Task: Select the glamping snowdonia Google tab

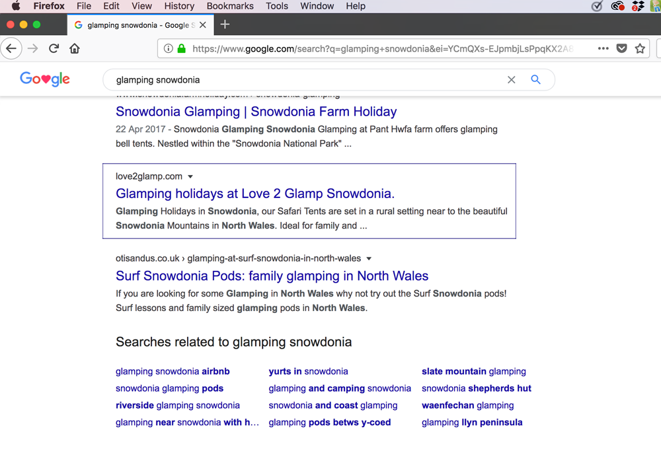Action: pyautogui.click(x=140, y=25)
